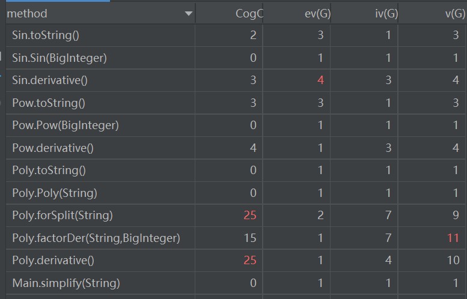Select the Sin.derivative() method entry
Image resolution: width=467 pixels, height=299 pixels.
(x=54, y=80)
